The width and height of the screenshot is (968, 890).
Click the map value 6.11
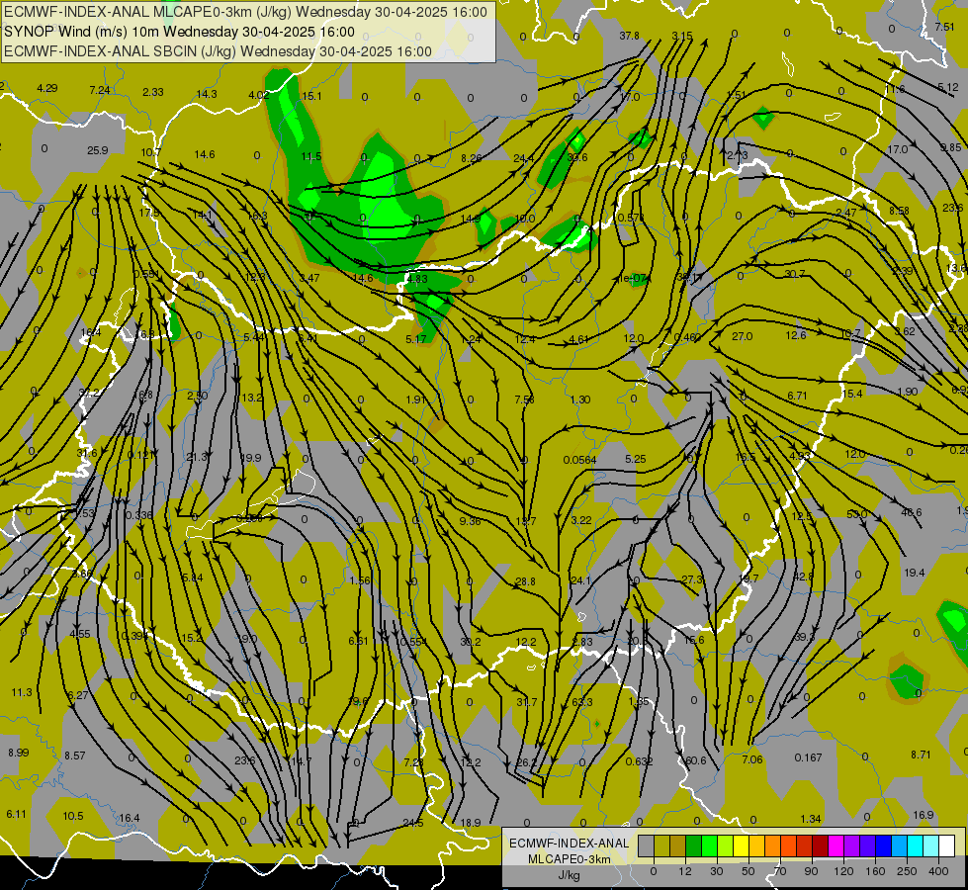tap(16, 814)
